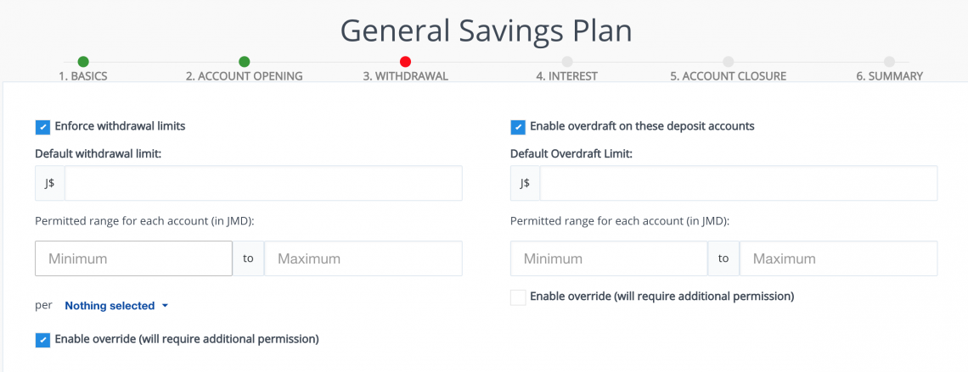
Task: Click the Default Overdraft Limit field
Action: point(738,183)
